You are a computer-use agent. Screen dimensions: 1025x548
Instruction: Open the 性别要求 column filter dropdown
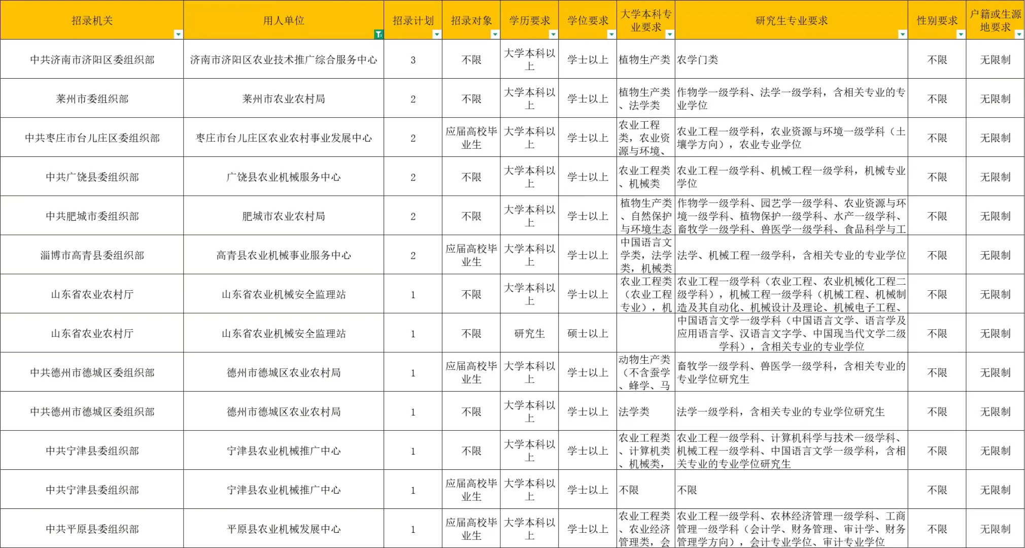[961, 35]
